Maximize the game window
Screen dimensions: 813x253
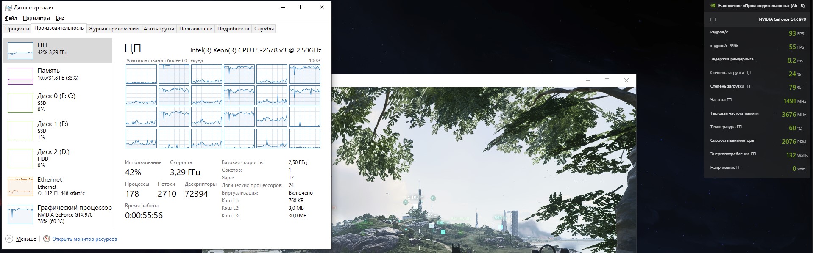(x=607, y=80)
